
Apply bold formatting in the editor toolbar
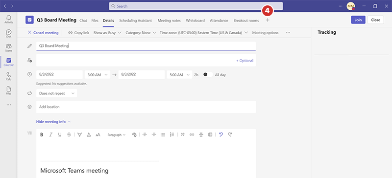tap(42, 134)
